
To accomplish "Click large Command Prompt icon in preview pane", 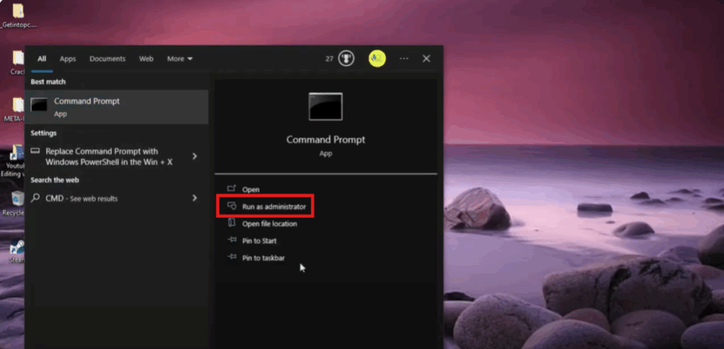I will (x=325, y=106).
